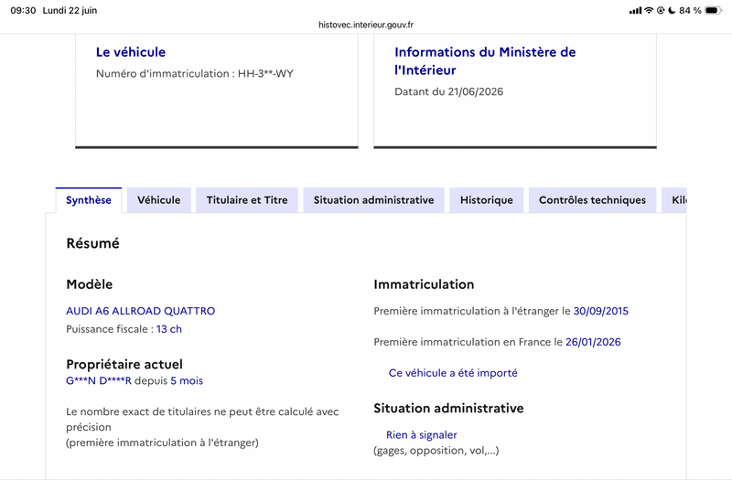
Task: Tap the 'Résumé' section heading
Action: click(x=93, y=243)
